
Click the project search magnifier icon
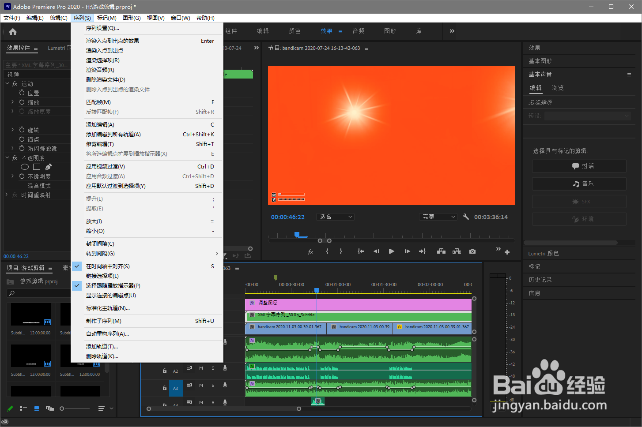[x=12, y=293]
